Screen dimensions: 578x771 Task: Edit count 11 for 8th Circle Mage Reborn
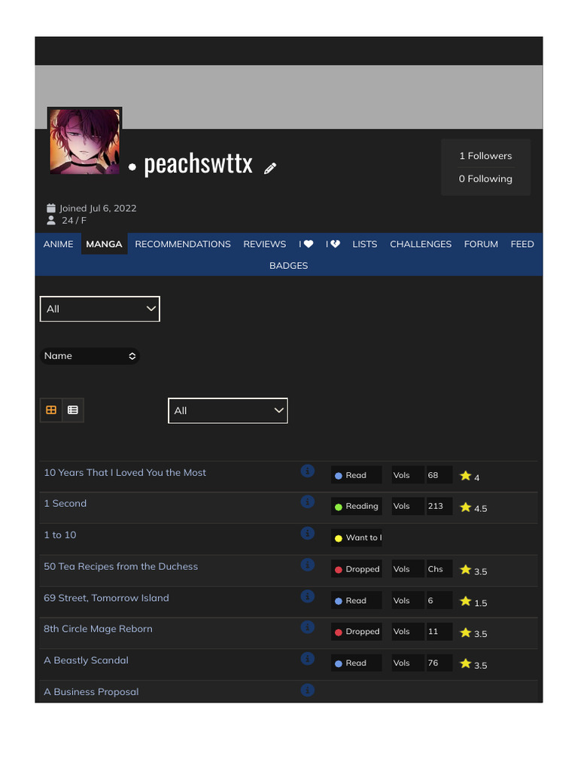point(439,632)
